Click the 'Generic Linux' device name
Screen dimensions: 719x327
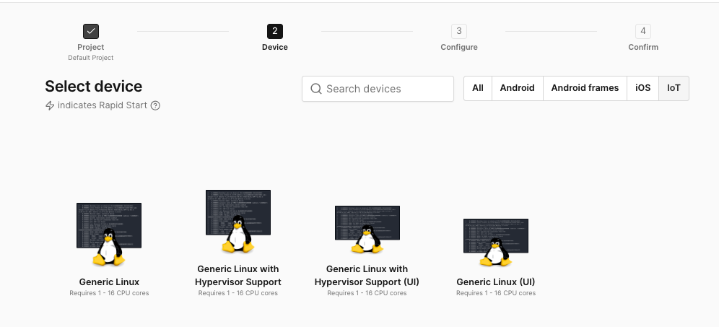point(109,282)
